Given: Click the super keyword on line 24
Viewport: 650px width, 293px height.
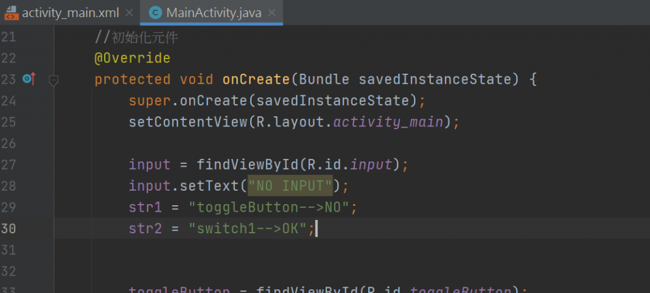Looking at the screenshot, I should [149, 101].
